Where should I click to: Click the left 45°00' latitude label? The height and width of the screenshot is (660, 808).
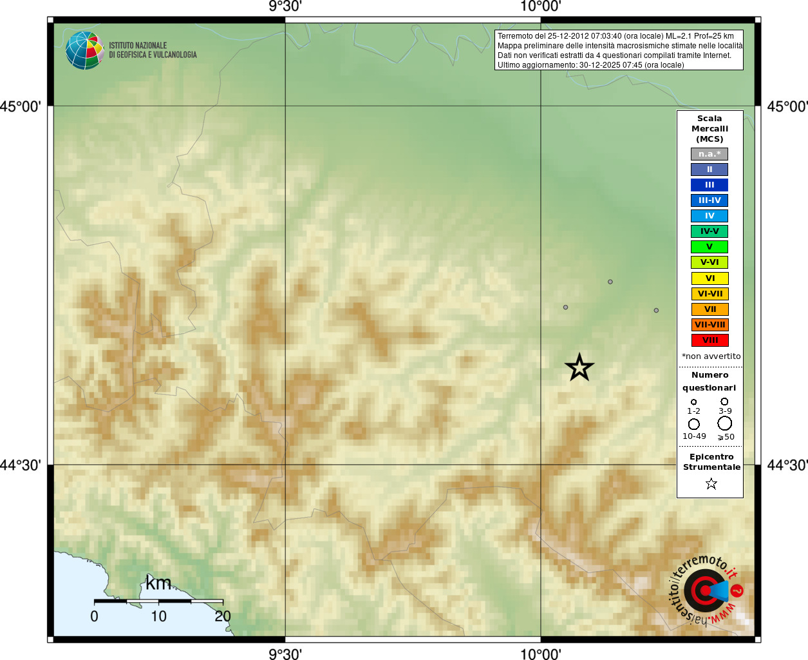20,106
